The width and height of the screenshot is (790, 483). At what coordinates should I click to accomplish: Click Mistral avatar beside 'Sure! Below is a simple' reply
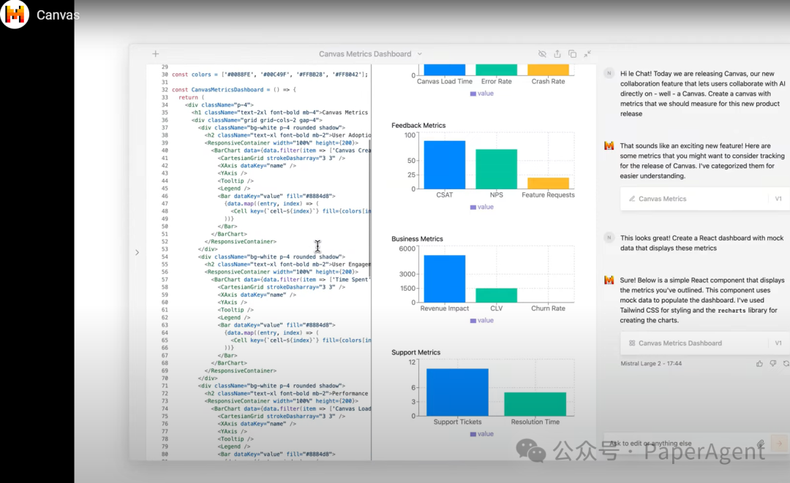pyautogui.click(x=609, y=281)
